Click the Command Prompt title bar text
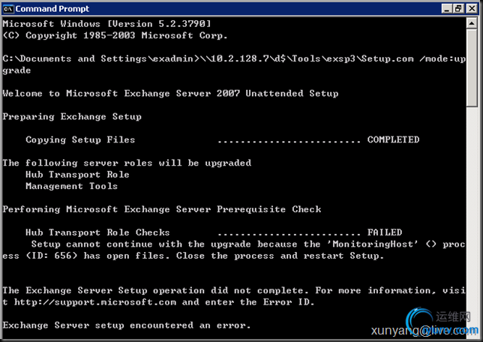 click(52, 9)
